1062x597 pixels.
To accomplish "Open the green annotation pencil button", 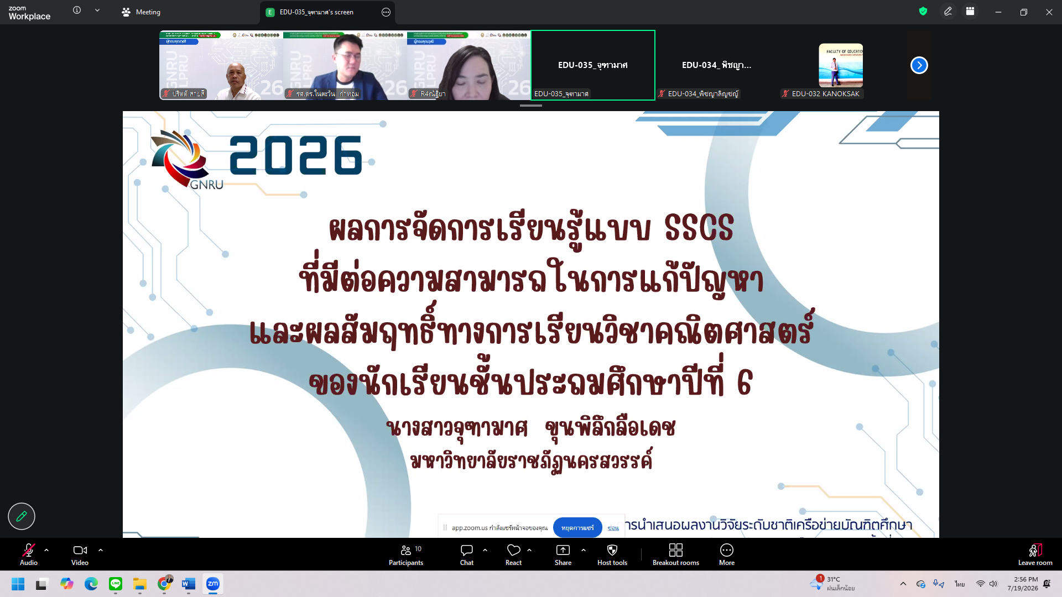I will pyautogui.click(x=22, y=516).
